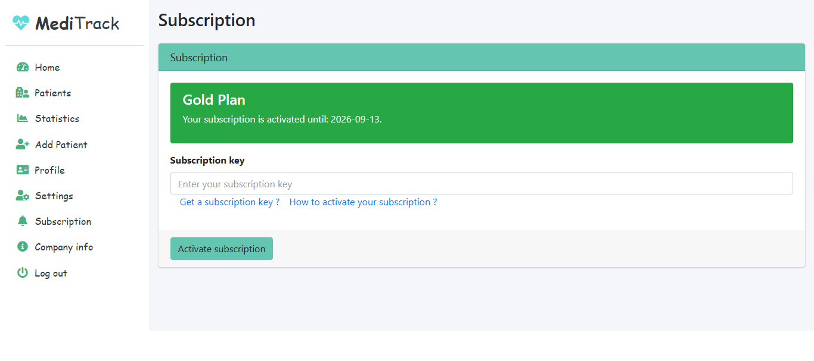Choose the Add Patient menu label
Image resolution: width=814 pixels, height=361 pixels.
point(61,145)
